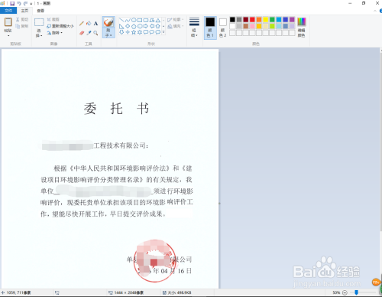Viewport: 382px width, 297px height.
Task: Pick the yellow color swatch
Action: pyautogui.click(x=266, y=20)
